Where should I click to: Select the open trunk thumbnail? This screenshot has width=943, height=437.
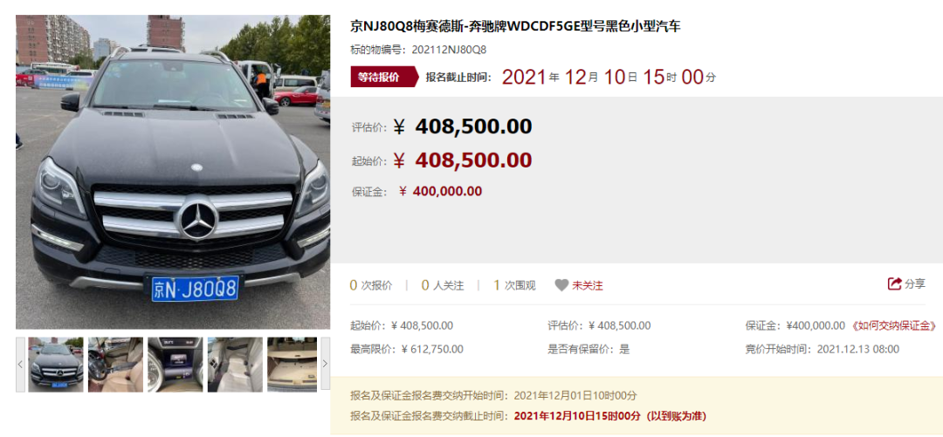(293, 365)
